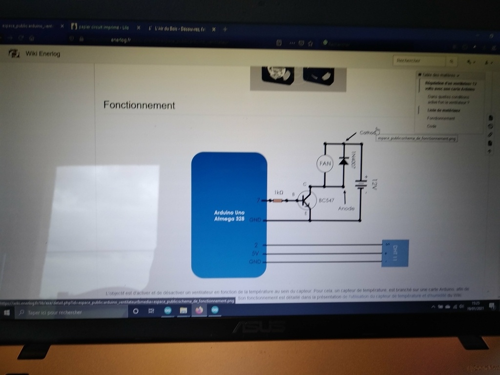Viewport: 500px width, 375px height.
Task: Open the first Arduino taskbar icon
Action: click(x=168, y=311)
